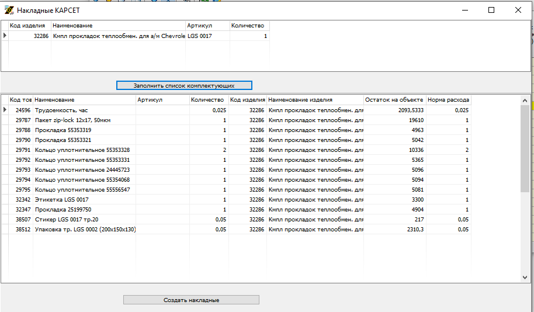Select product row 32286 in the top table
Screen dimensions: 534x312
(x=117, y=36)
